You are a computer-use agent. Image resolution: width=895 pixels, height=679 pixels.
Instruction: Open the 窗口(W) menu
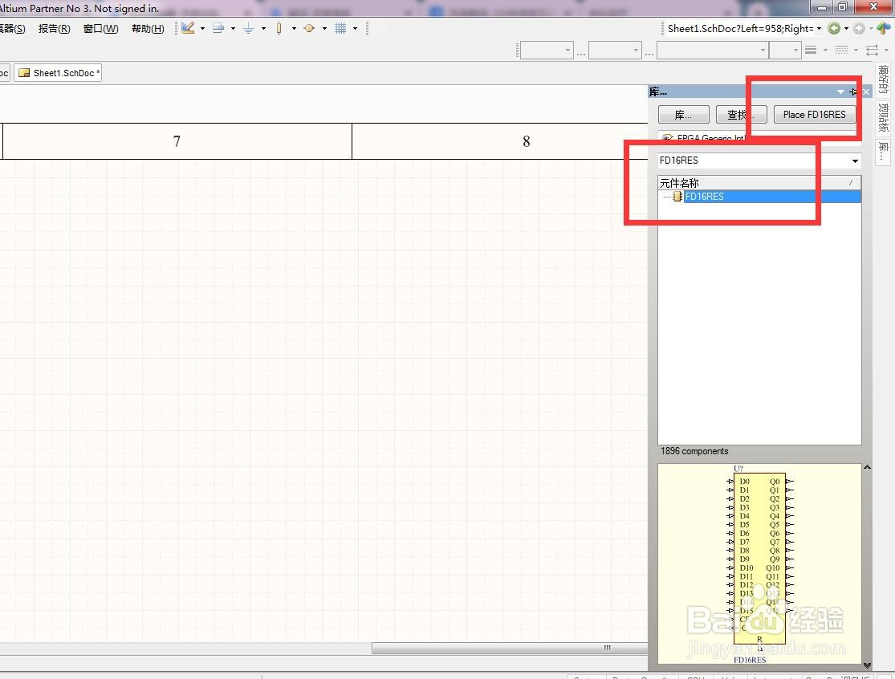click(x=101, y=29)
